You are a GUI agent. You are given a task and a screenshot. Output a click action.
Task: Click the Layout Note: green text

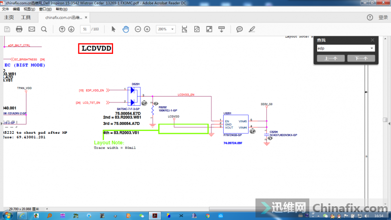coord(109,143)
